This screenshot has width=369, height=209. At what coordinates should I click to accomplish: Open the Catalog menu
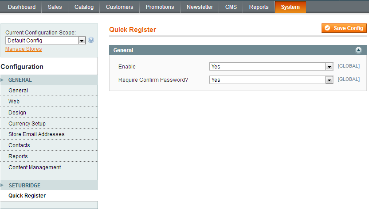tap(84, 7)
